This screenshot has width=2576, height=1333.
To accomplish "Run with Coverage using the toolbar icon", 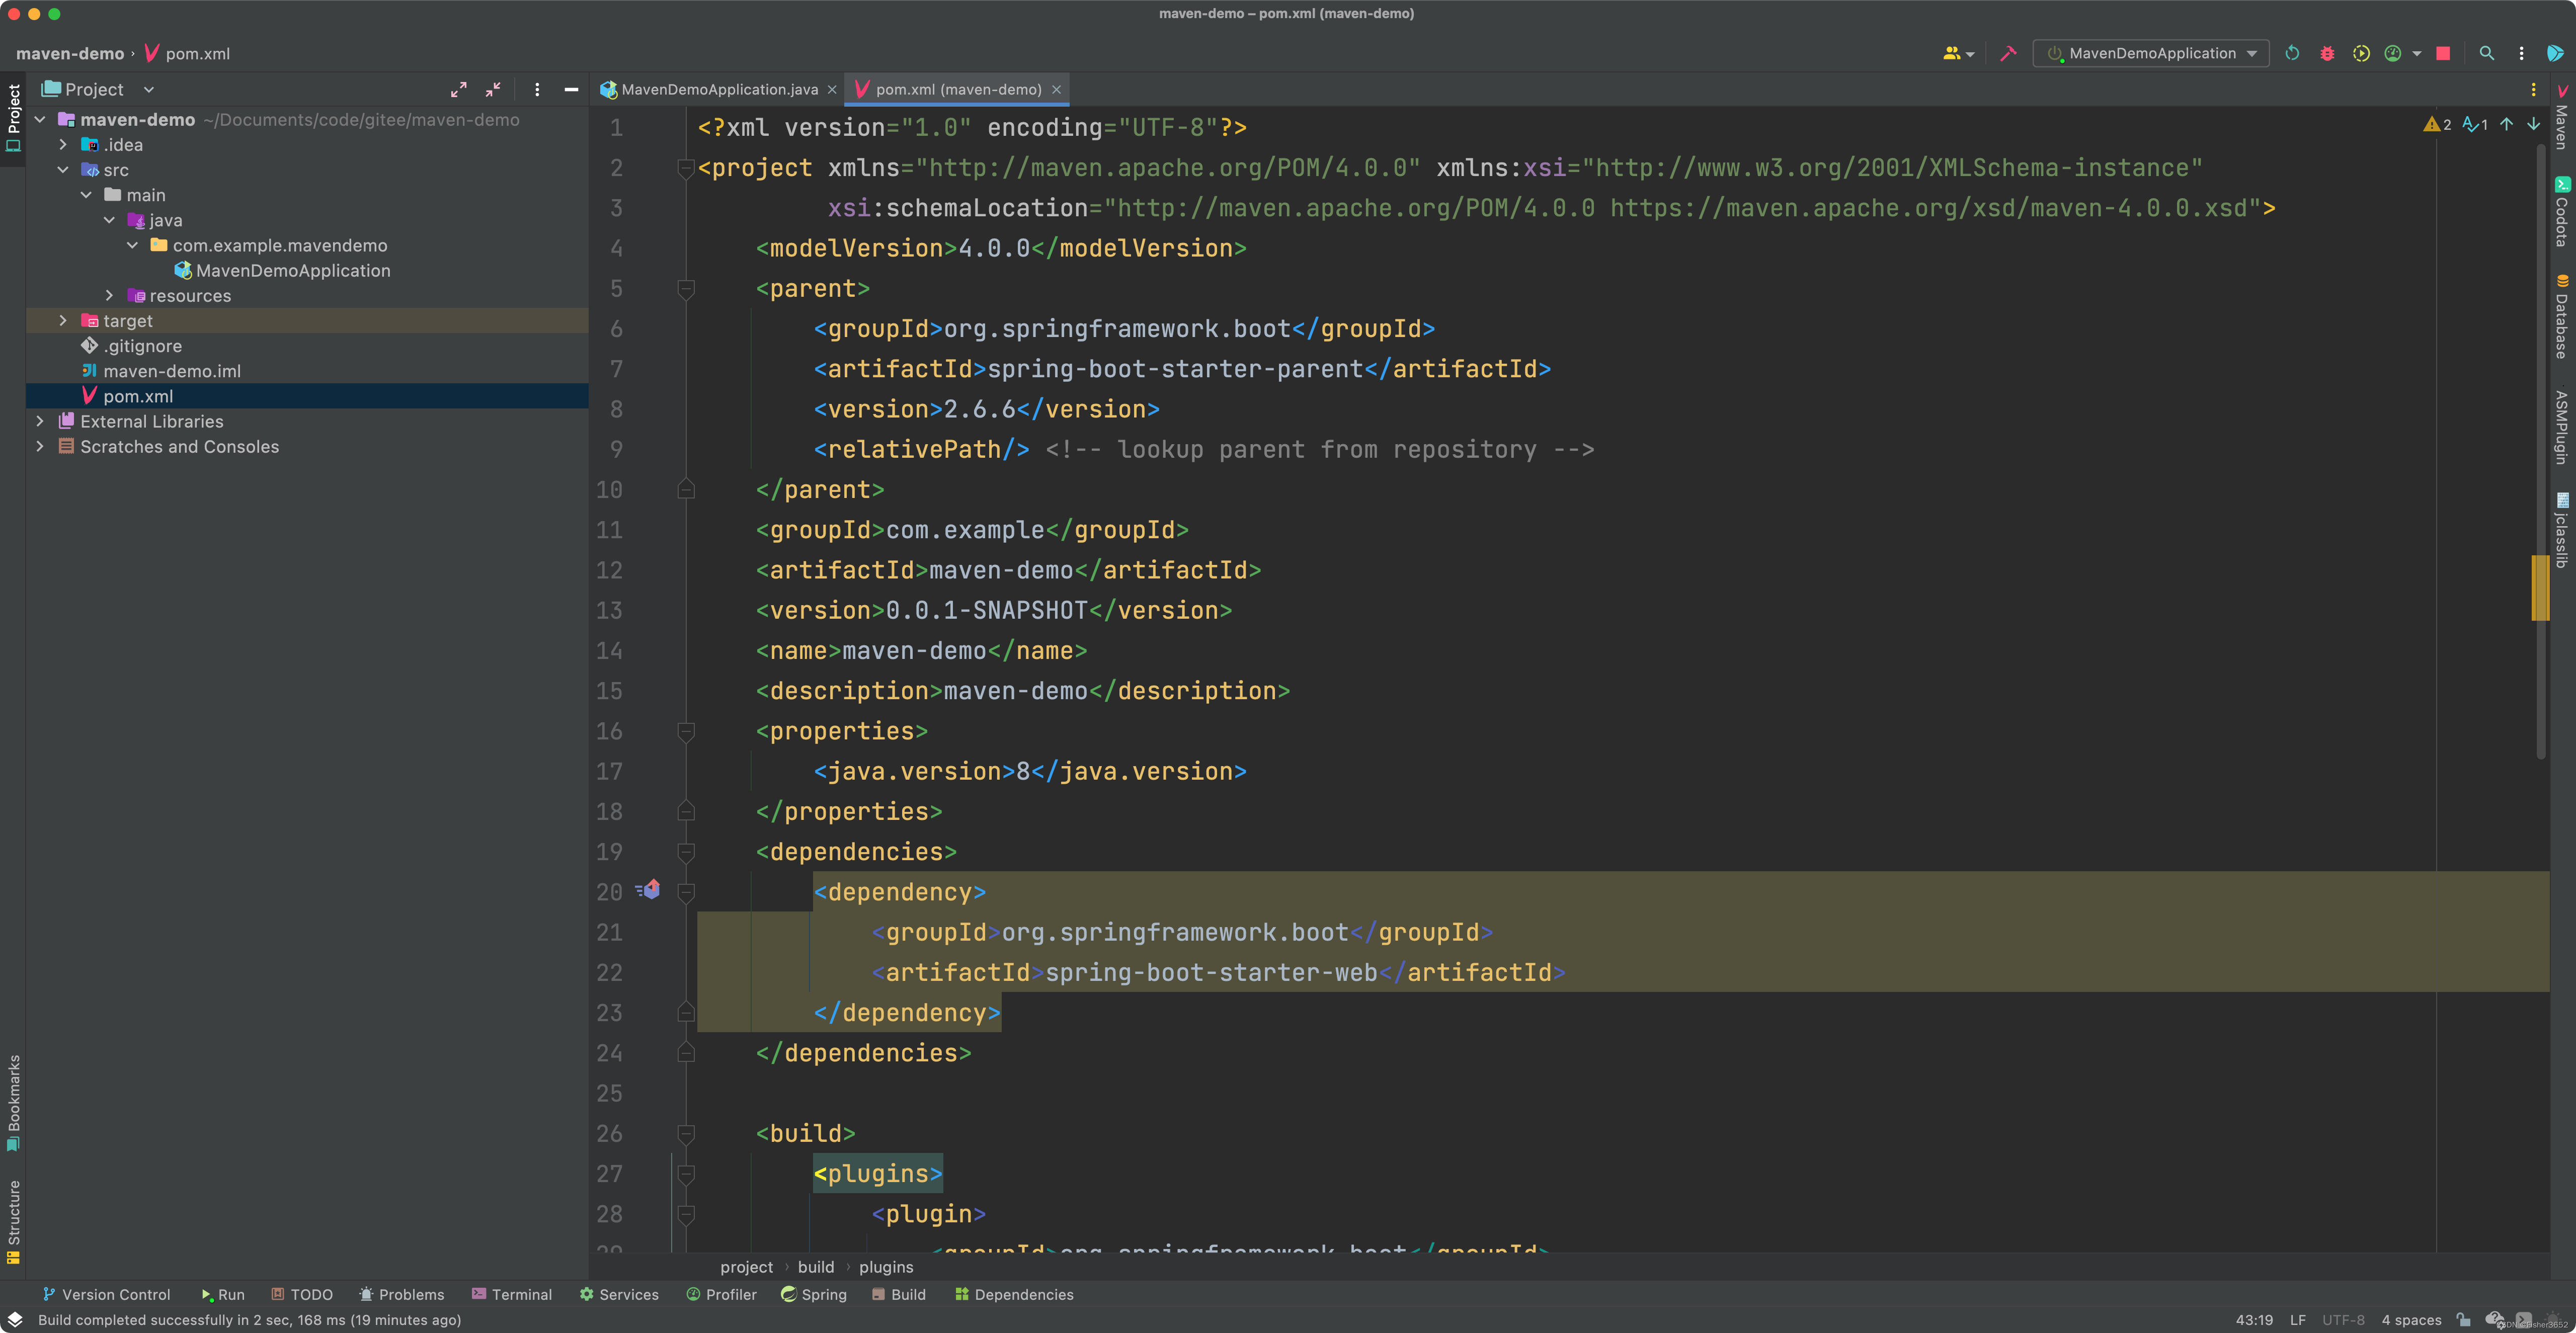I will pos(2361,53).
